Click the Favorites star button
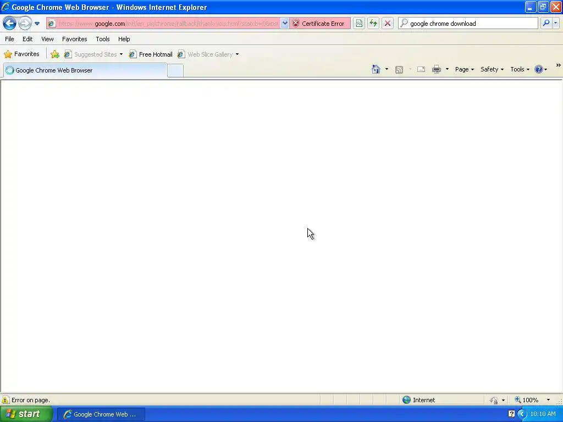 click(21, 54)
